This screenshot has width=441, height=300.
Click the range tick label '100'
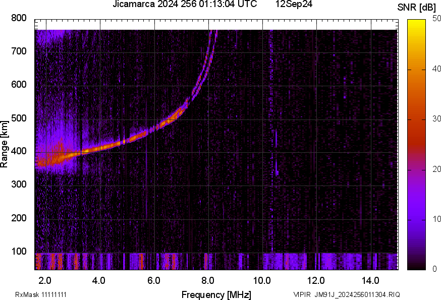click(19, 251)
